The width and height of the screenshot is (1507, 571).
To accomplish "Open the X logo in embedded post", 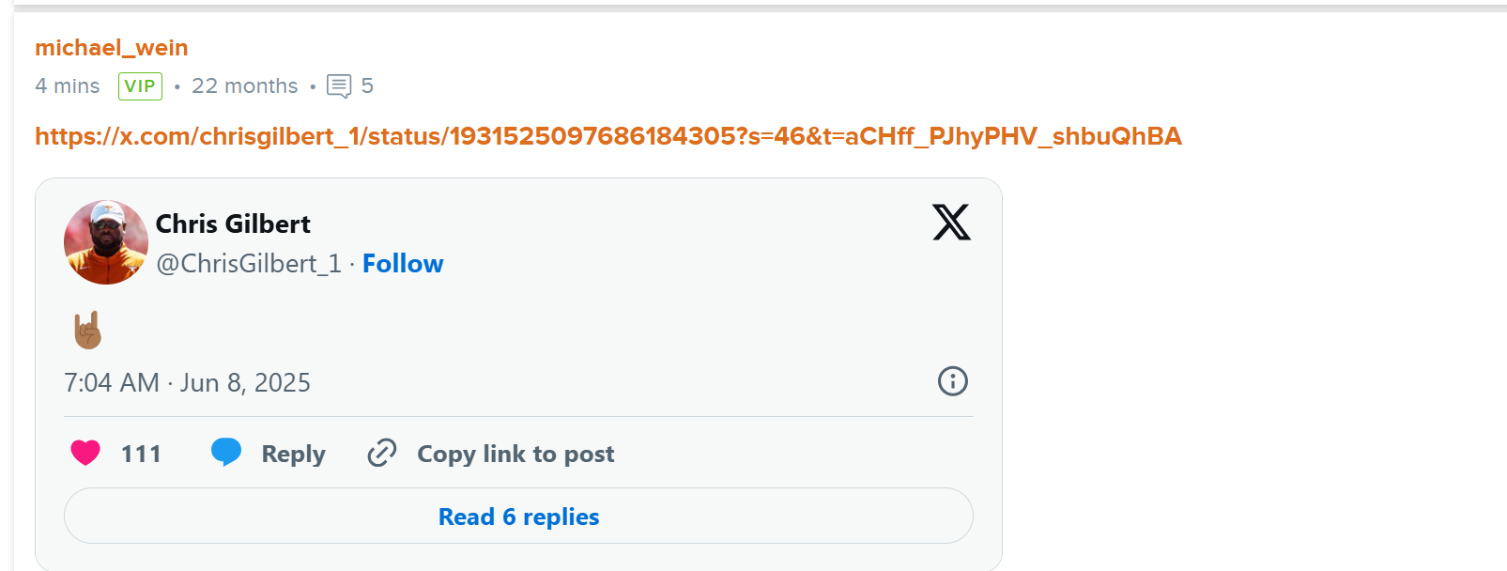I will click(x=951, y=223).
